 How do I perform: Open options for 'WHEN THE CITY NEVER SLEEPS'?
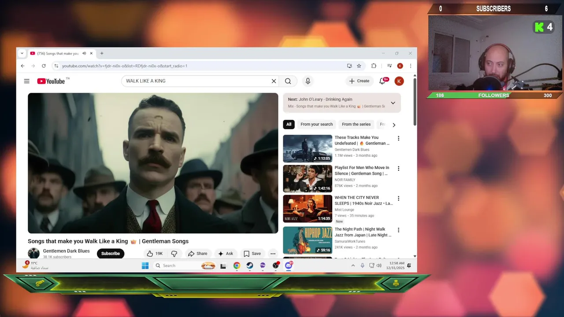click(398, 198)
